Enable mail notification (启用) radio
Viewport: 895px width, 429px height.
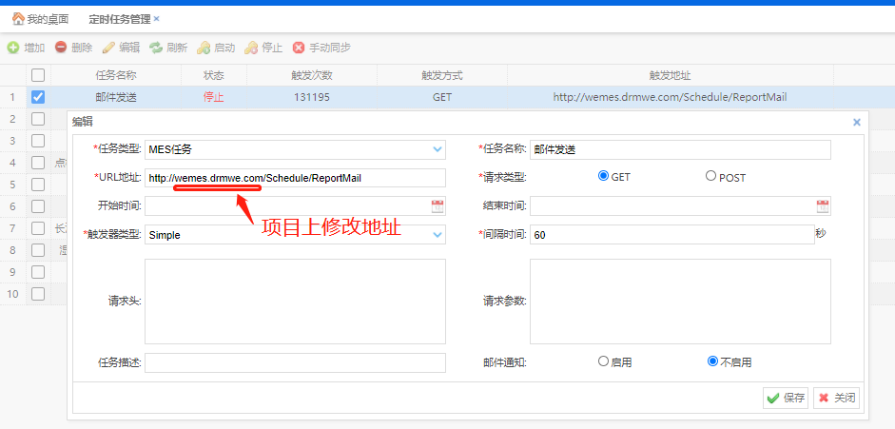pyautogui.click(x=603, y=361)
